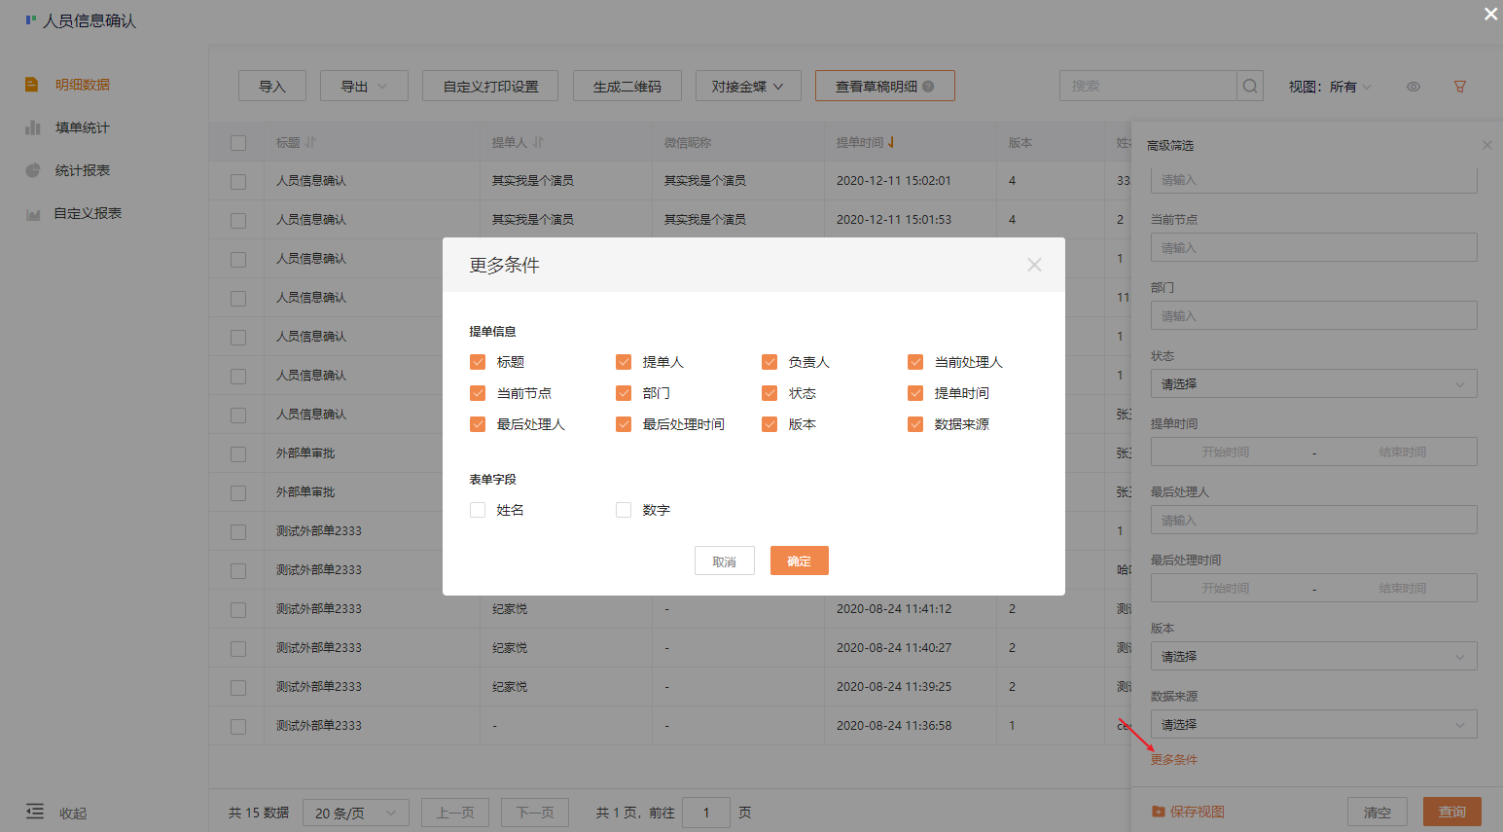Uncheck the 部门 checkbox in dialog
The height and width of the screenshot is (832, 1503).
click(624, 393)
